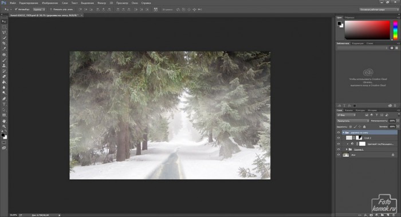This screenshot has height=217, width=401.
Task: Select the Horizontal Type tool
Action: point(4,104)
